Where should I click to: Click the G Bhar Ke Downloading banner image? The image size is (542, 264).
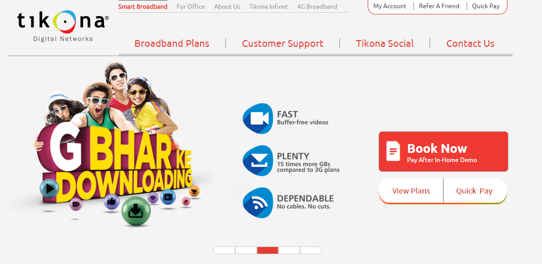[114, 145]
